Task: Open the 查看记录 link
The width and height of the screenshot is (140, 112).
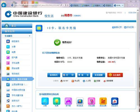Action: tap(117, 27)
